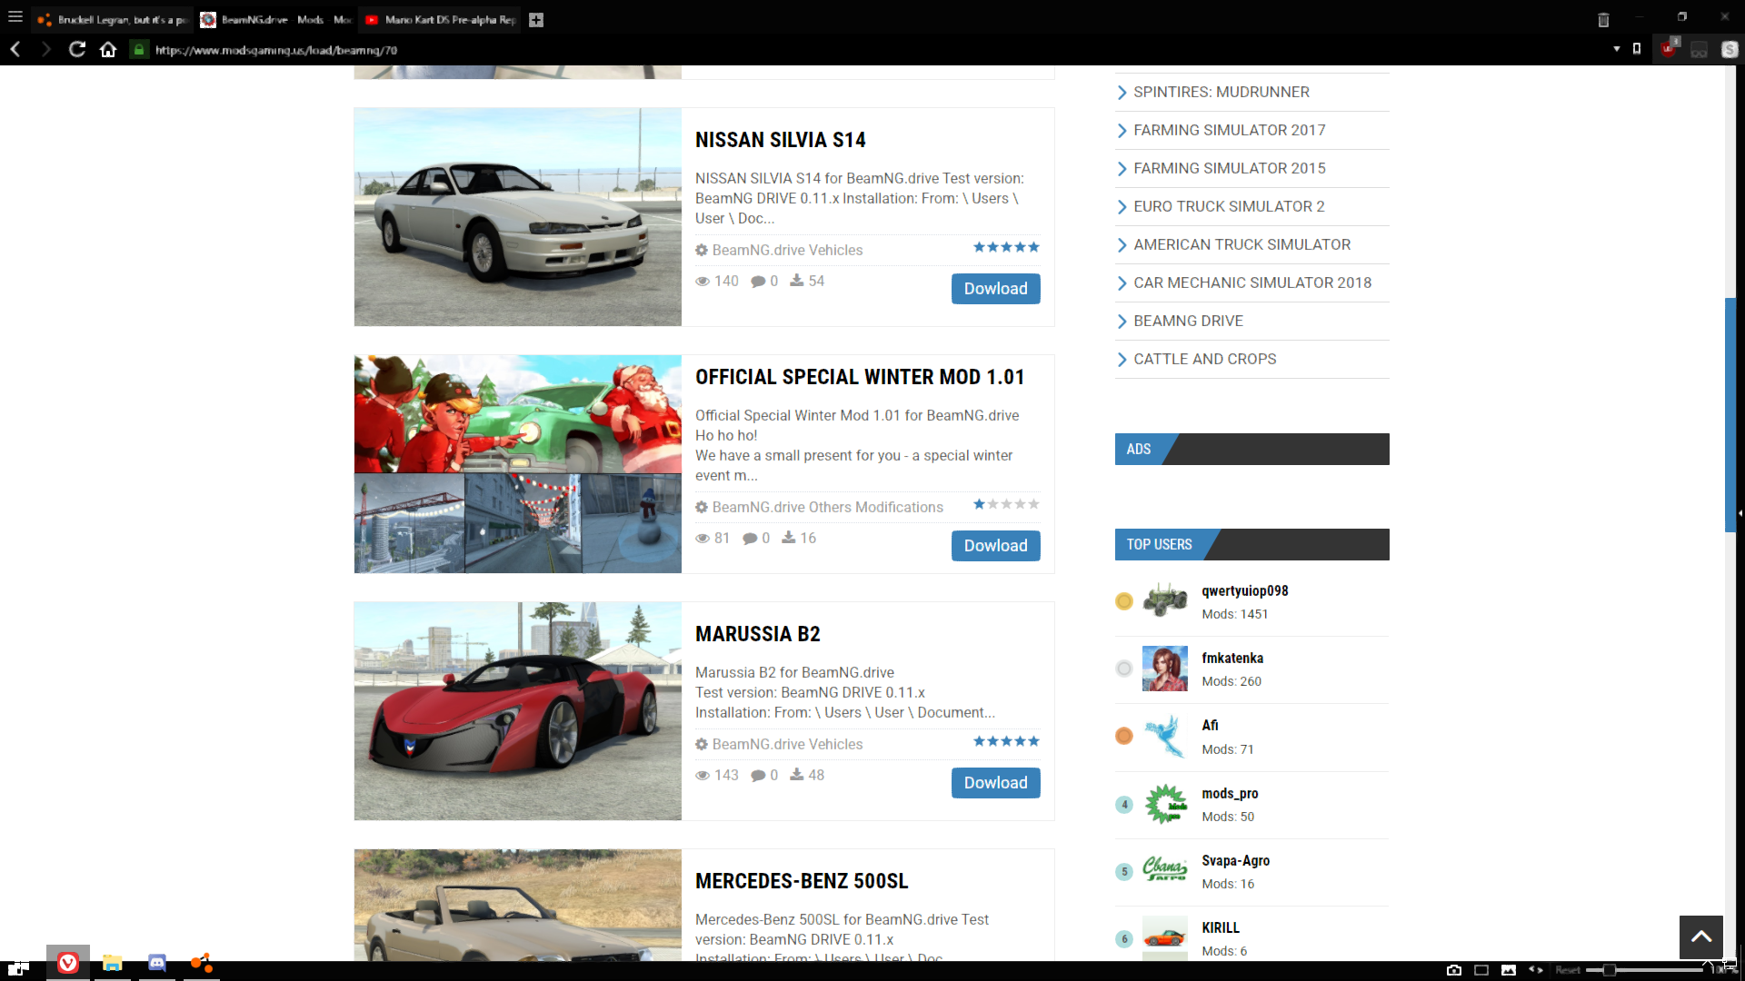Expand the CATTLE AND CROPS chevron
Image resolution: width=1745 pixels, height=981 pixels.
pyautogui.click(x=1122, y=360)
